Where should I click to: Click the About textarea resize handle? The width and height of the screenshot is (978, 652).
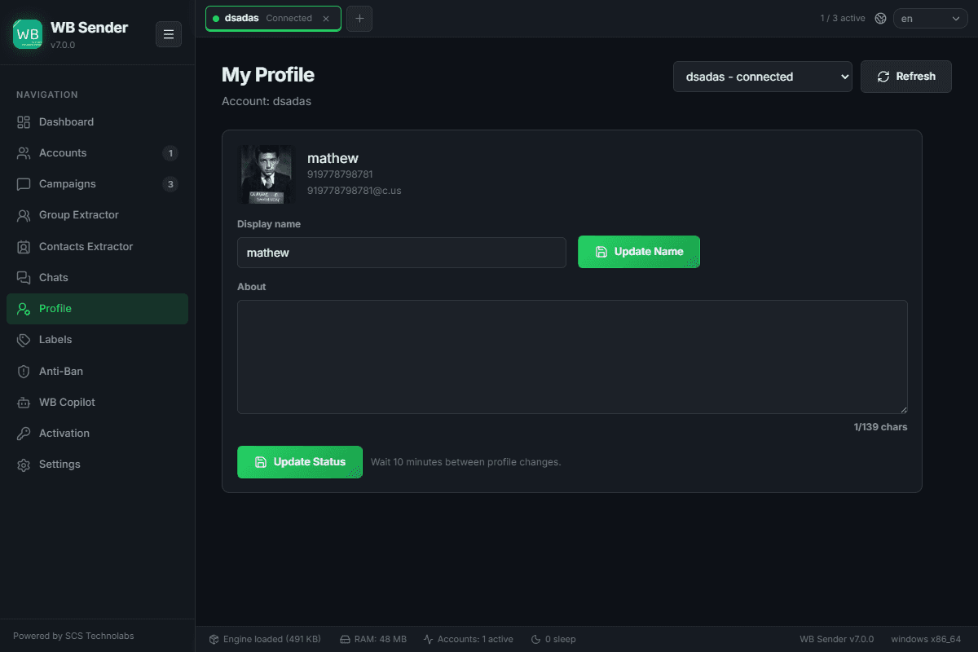[x=903, y=409]
